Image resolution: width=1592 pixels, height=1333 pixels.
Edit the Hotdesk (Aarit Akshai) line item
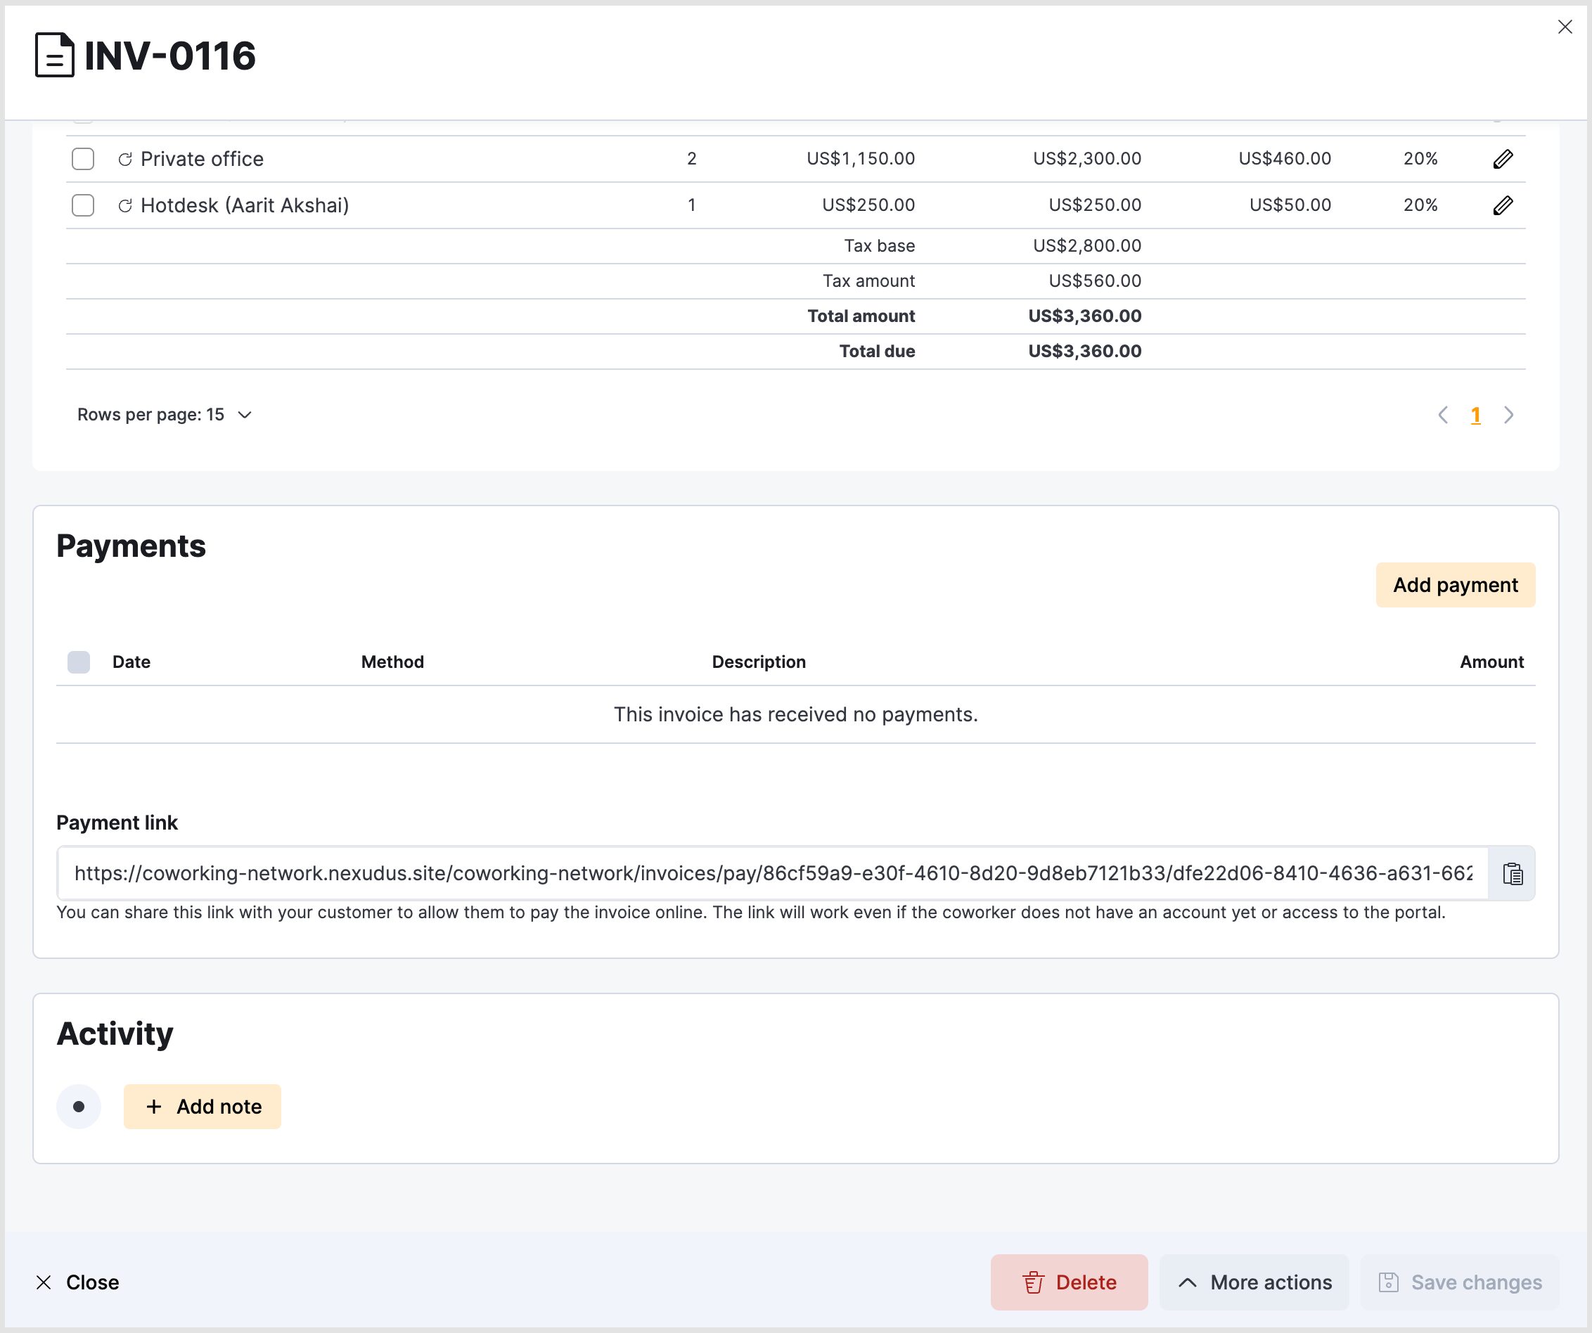[1503, 205]
